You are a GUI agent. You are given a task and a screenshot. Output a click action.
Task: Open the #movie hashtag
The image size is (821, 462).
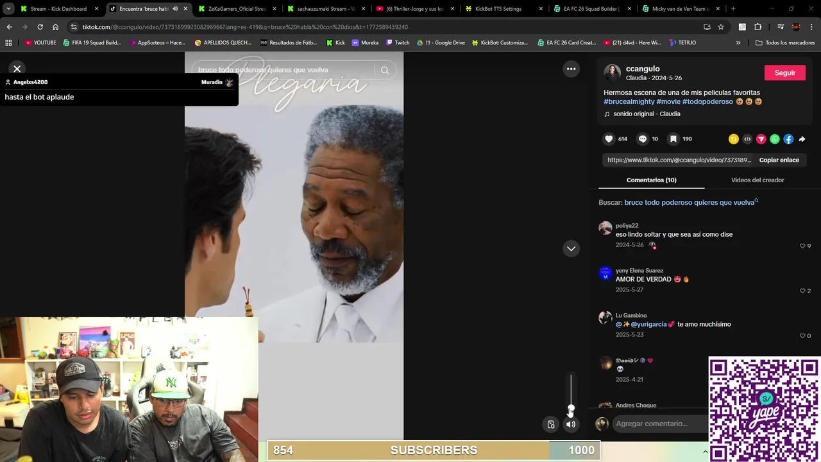[x=668, y=101]
